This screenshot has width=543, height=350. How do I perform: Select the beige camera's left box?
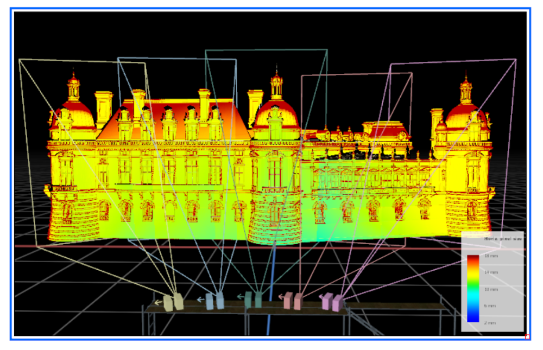pyautogui.click(x=168, y=303)
